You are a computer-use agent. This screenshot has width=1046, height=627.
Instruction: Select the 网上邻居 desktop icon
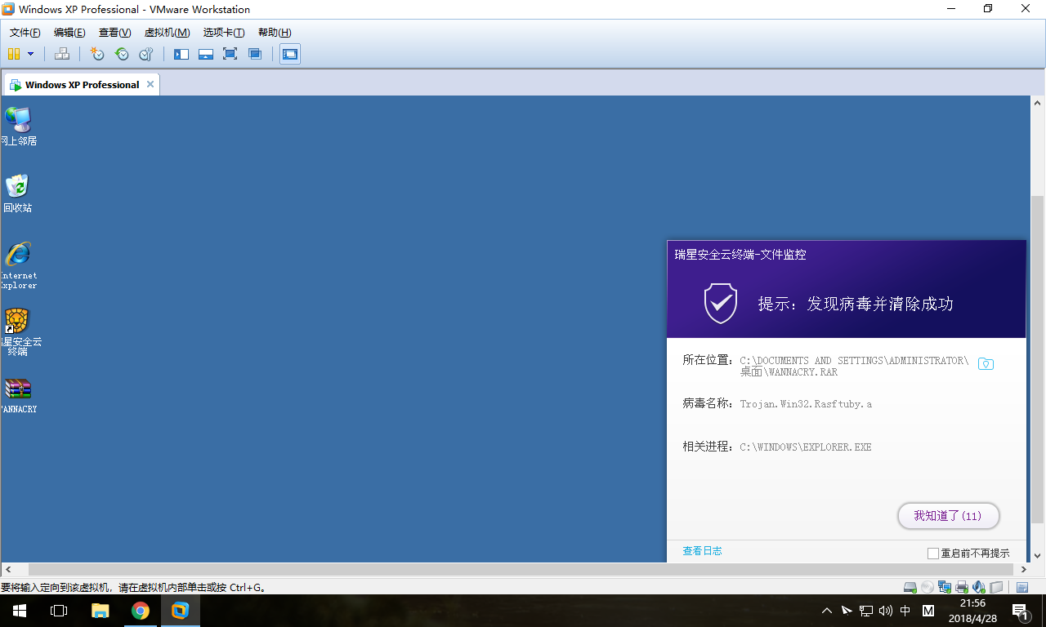18,127
